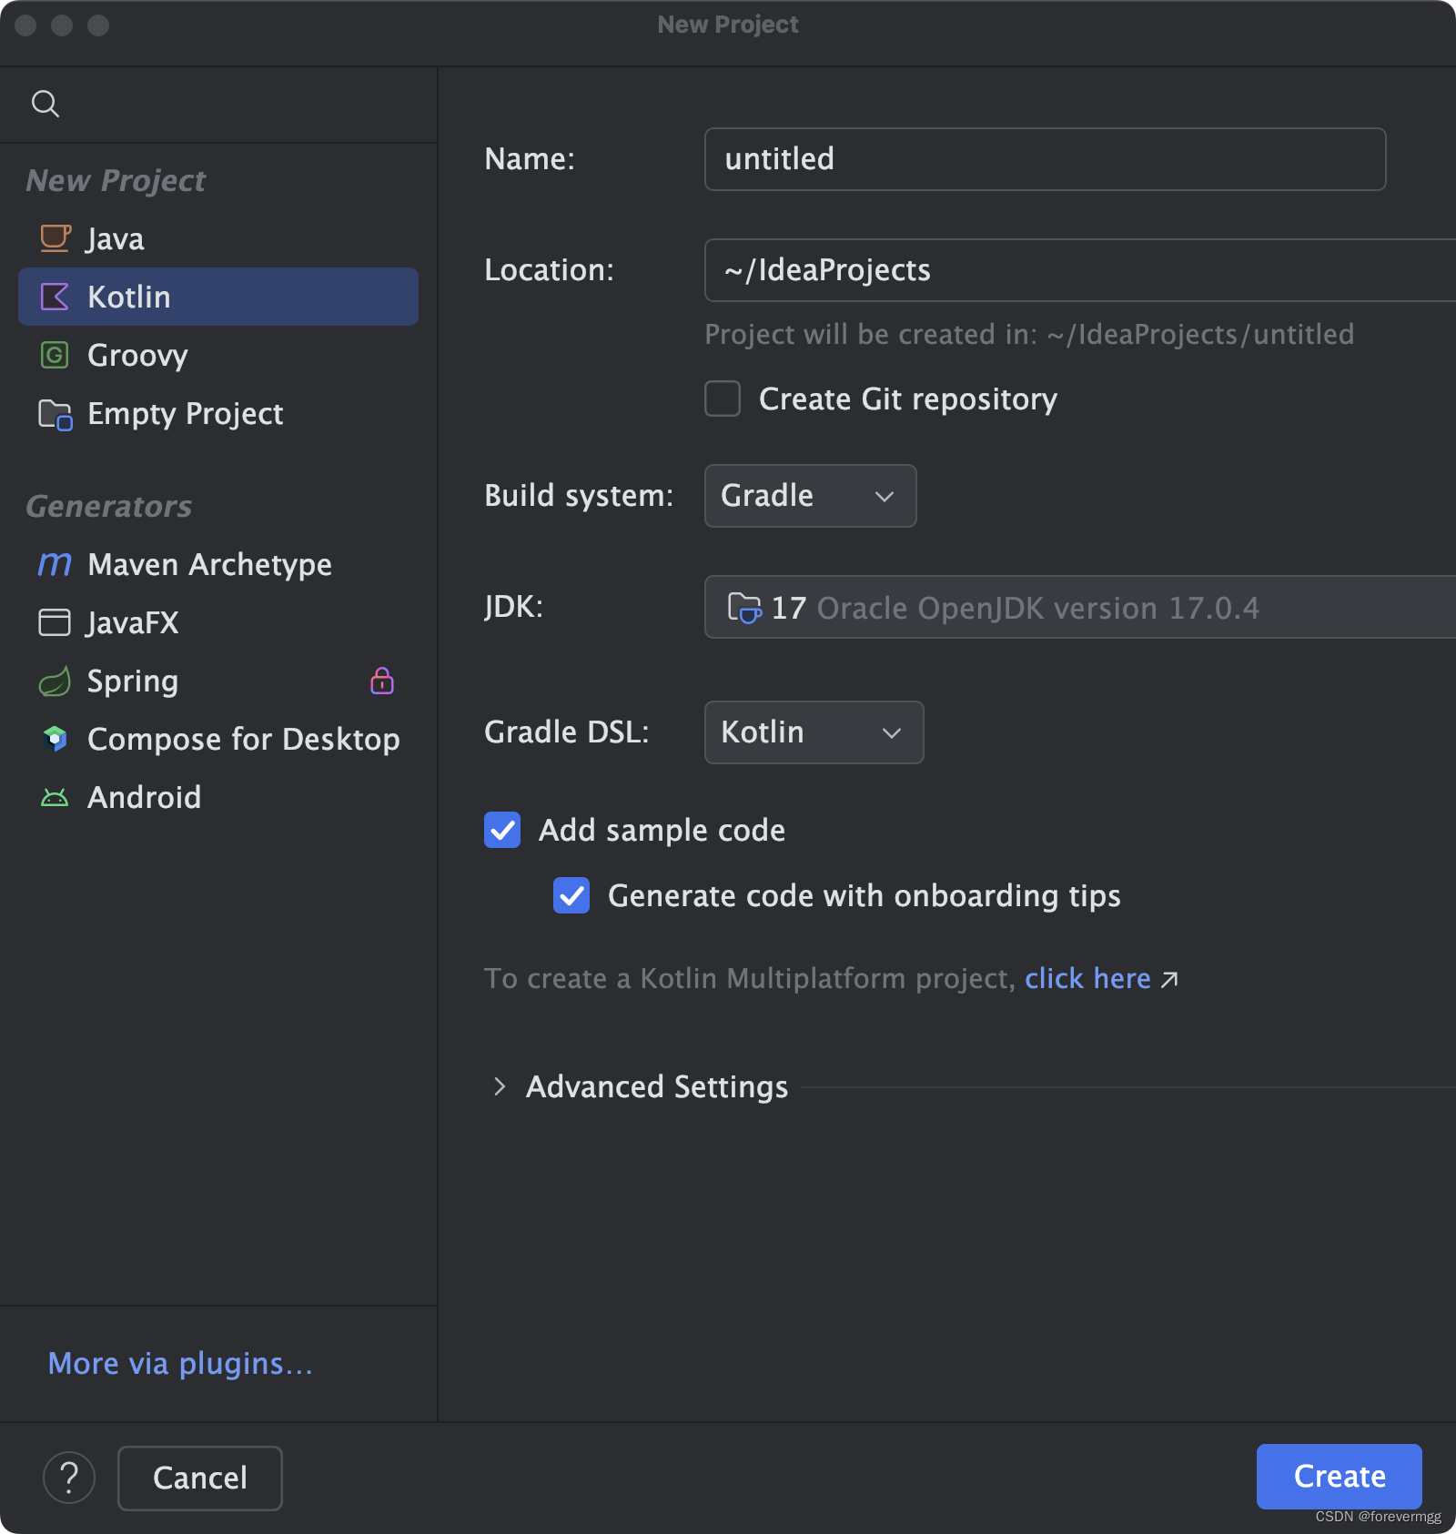The width and height of the screenshot is (1456, 1534).
Task: Open the Build system Gradle dropdown
Action: pos(809,496)
